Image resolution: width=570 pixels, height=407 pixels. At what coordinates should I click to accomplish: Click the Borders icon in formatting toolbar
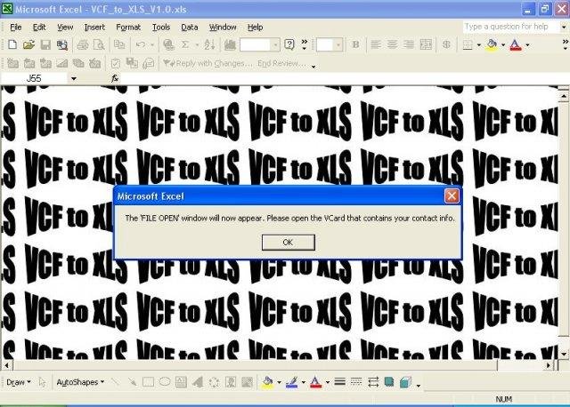[x=468, y=44]
